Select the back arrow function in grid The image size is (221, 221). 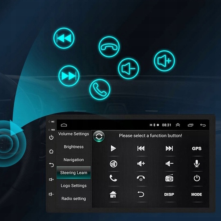coord(141,194)
